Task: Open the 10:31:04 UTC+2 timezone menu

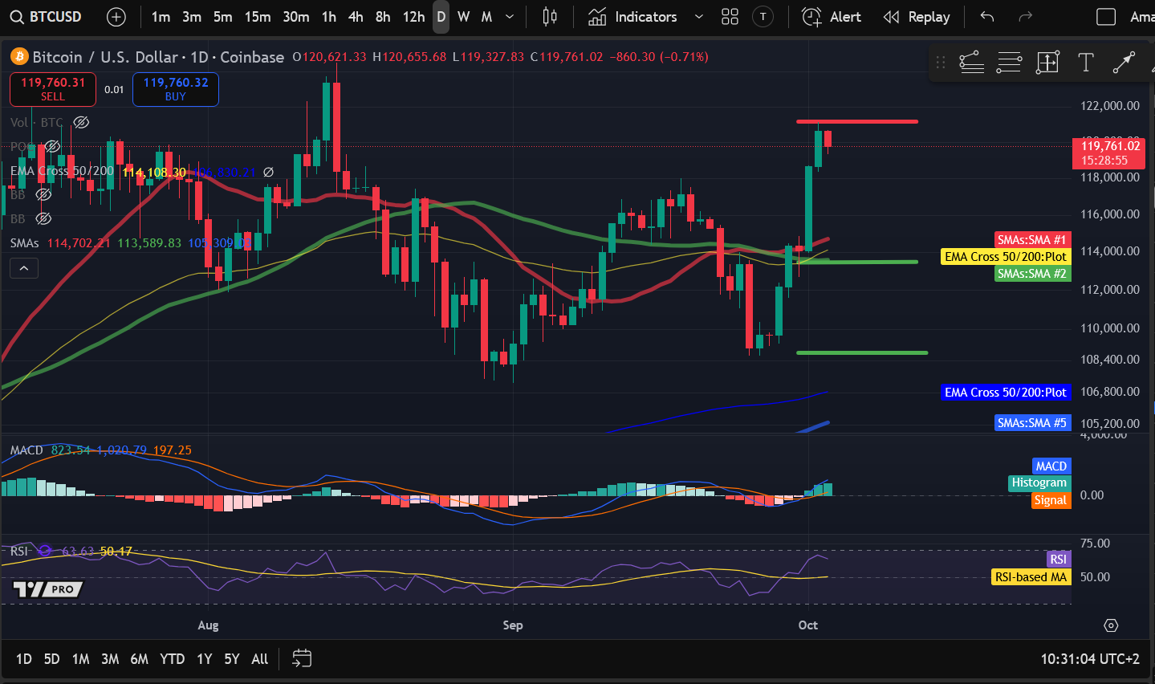Action: pyautogui.click(x=1090, y=659)
